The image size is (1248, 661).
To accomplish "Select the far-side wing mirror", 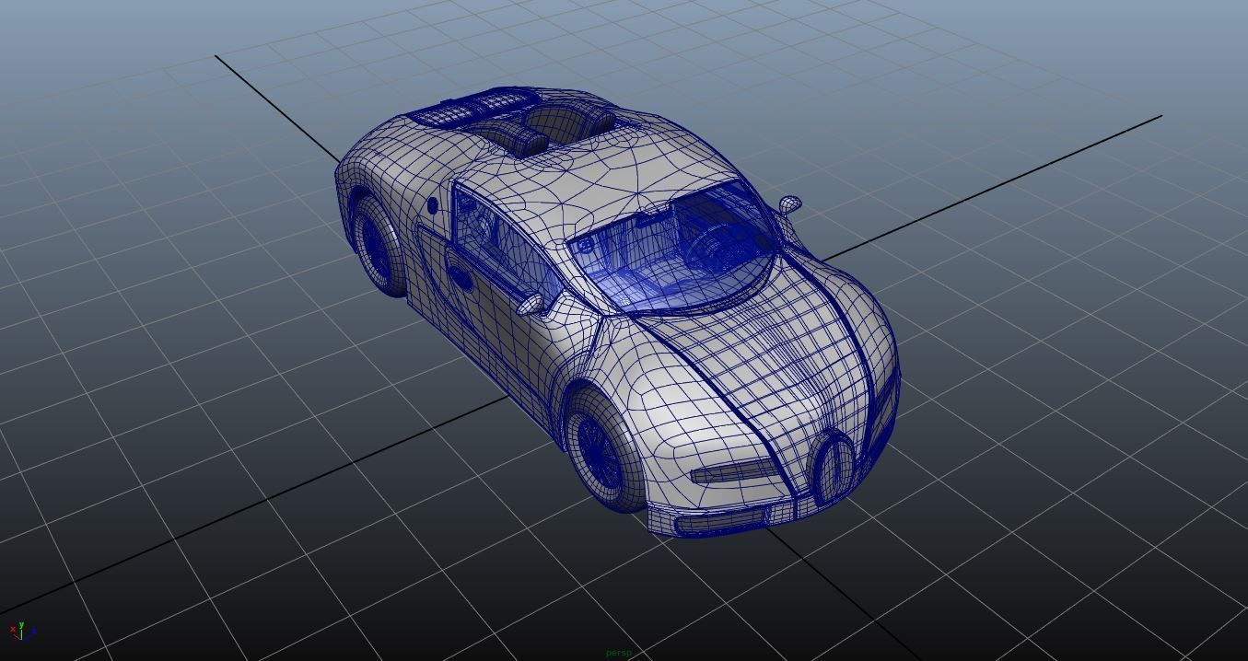I will pos(789,203).
